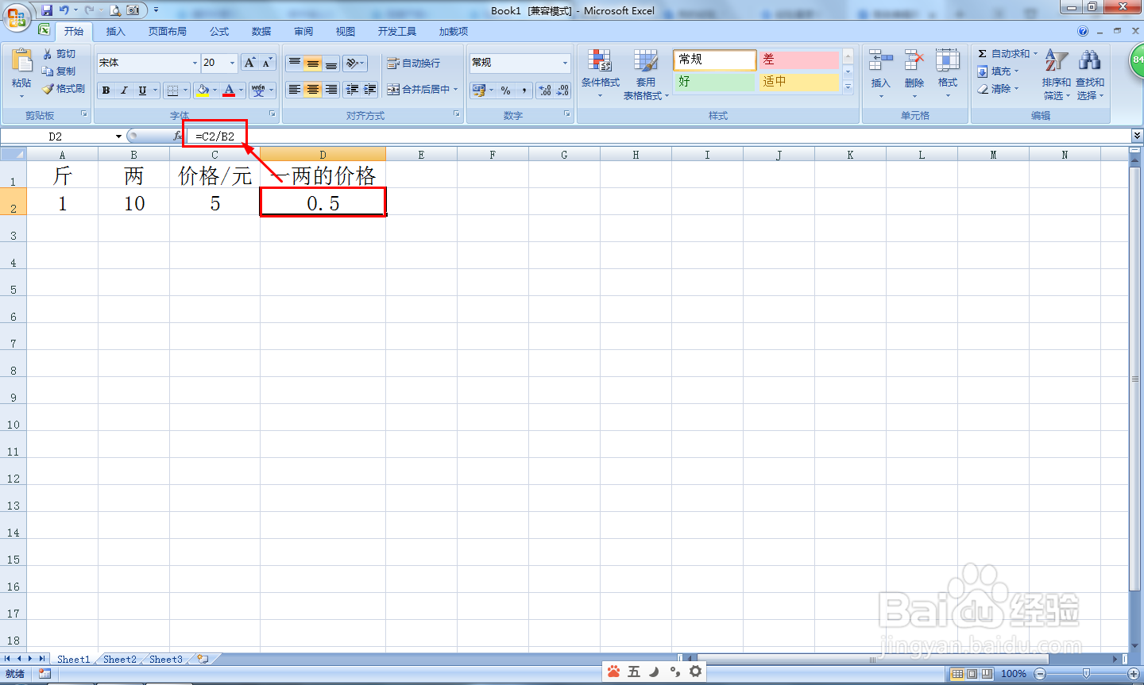Increase cell indent

point(370,90)
